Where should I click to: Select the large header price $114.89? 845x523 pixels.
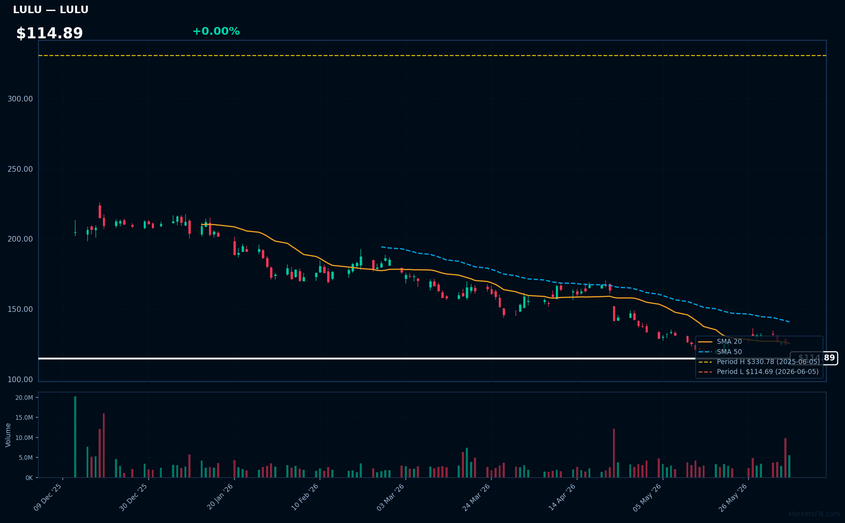(x=50, y=33)
